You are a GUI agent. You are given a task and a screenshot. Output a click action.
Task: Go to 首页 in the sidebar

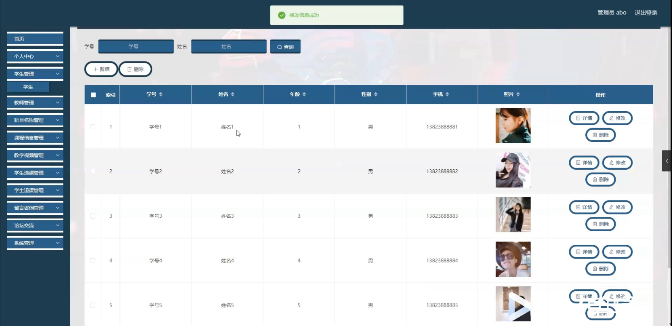pos(35,39)
